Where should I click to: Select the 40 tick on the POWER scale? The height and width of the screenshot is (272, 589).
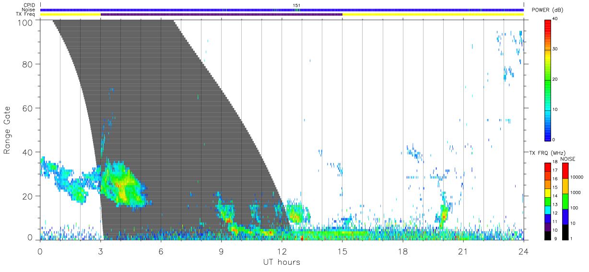click(555, 19)
